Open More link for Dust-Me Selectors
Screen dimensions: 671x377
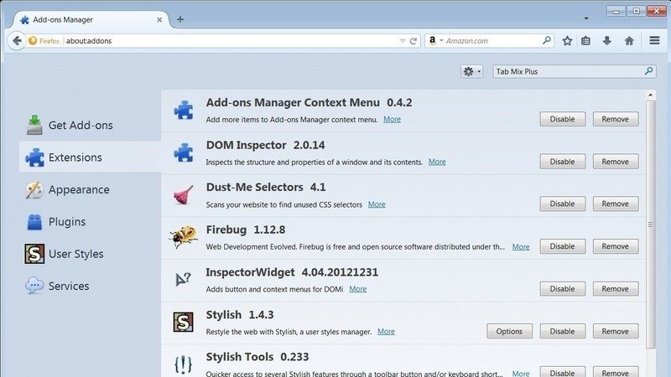(x=377, y=204)
